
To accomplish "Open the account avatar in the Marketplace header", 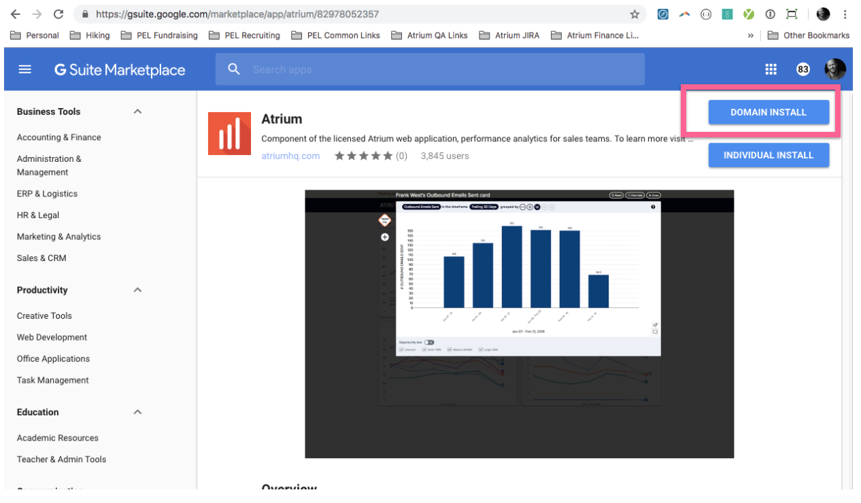I will (835, 69).
